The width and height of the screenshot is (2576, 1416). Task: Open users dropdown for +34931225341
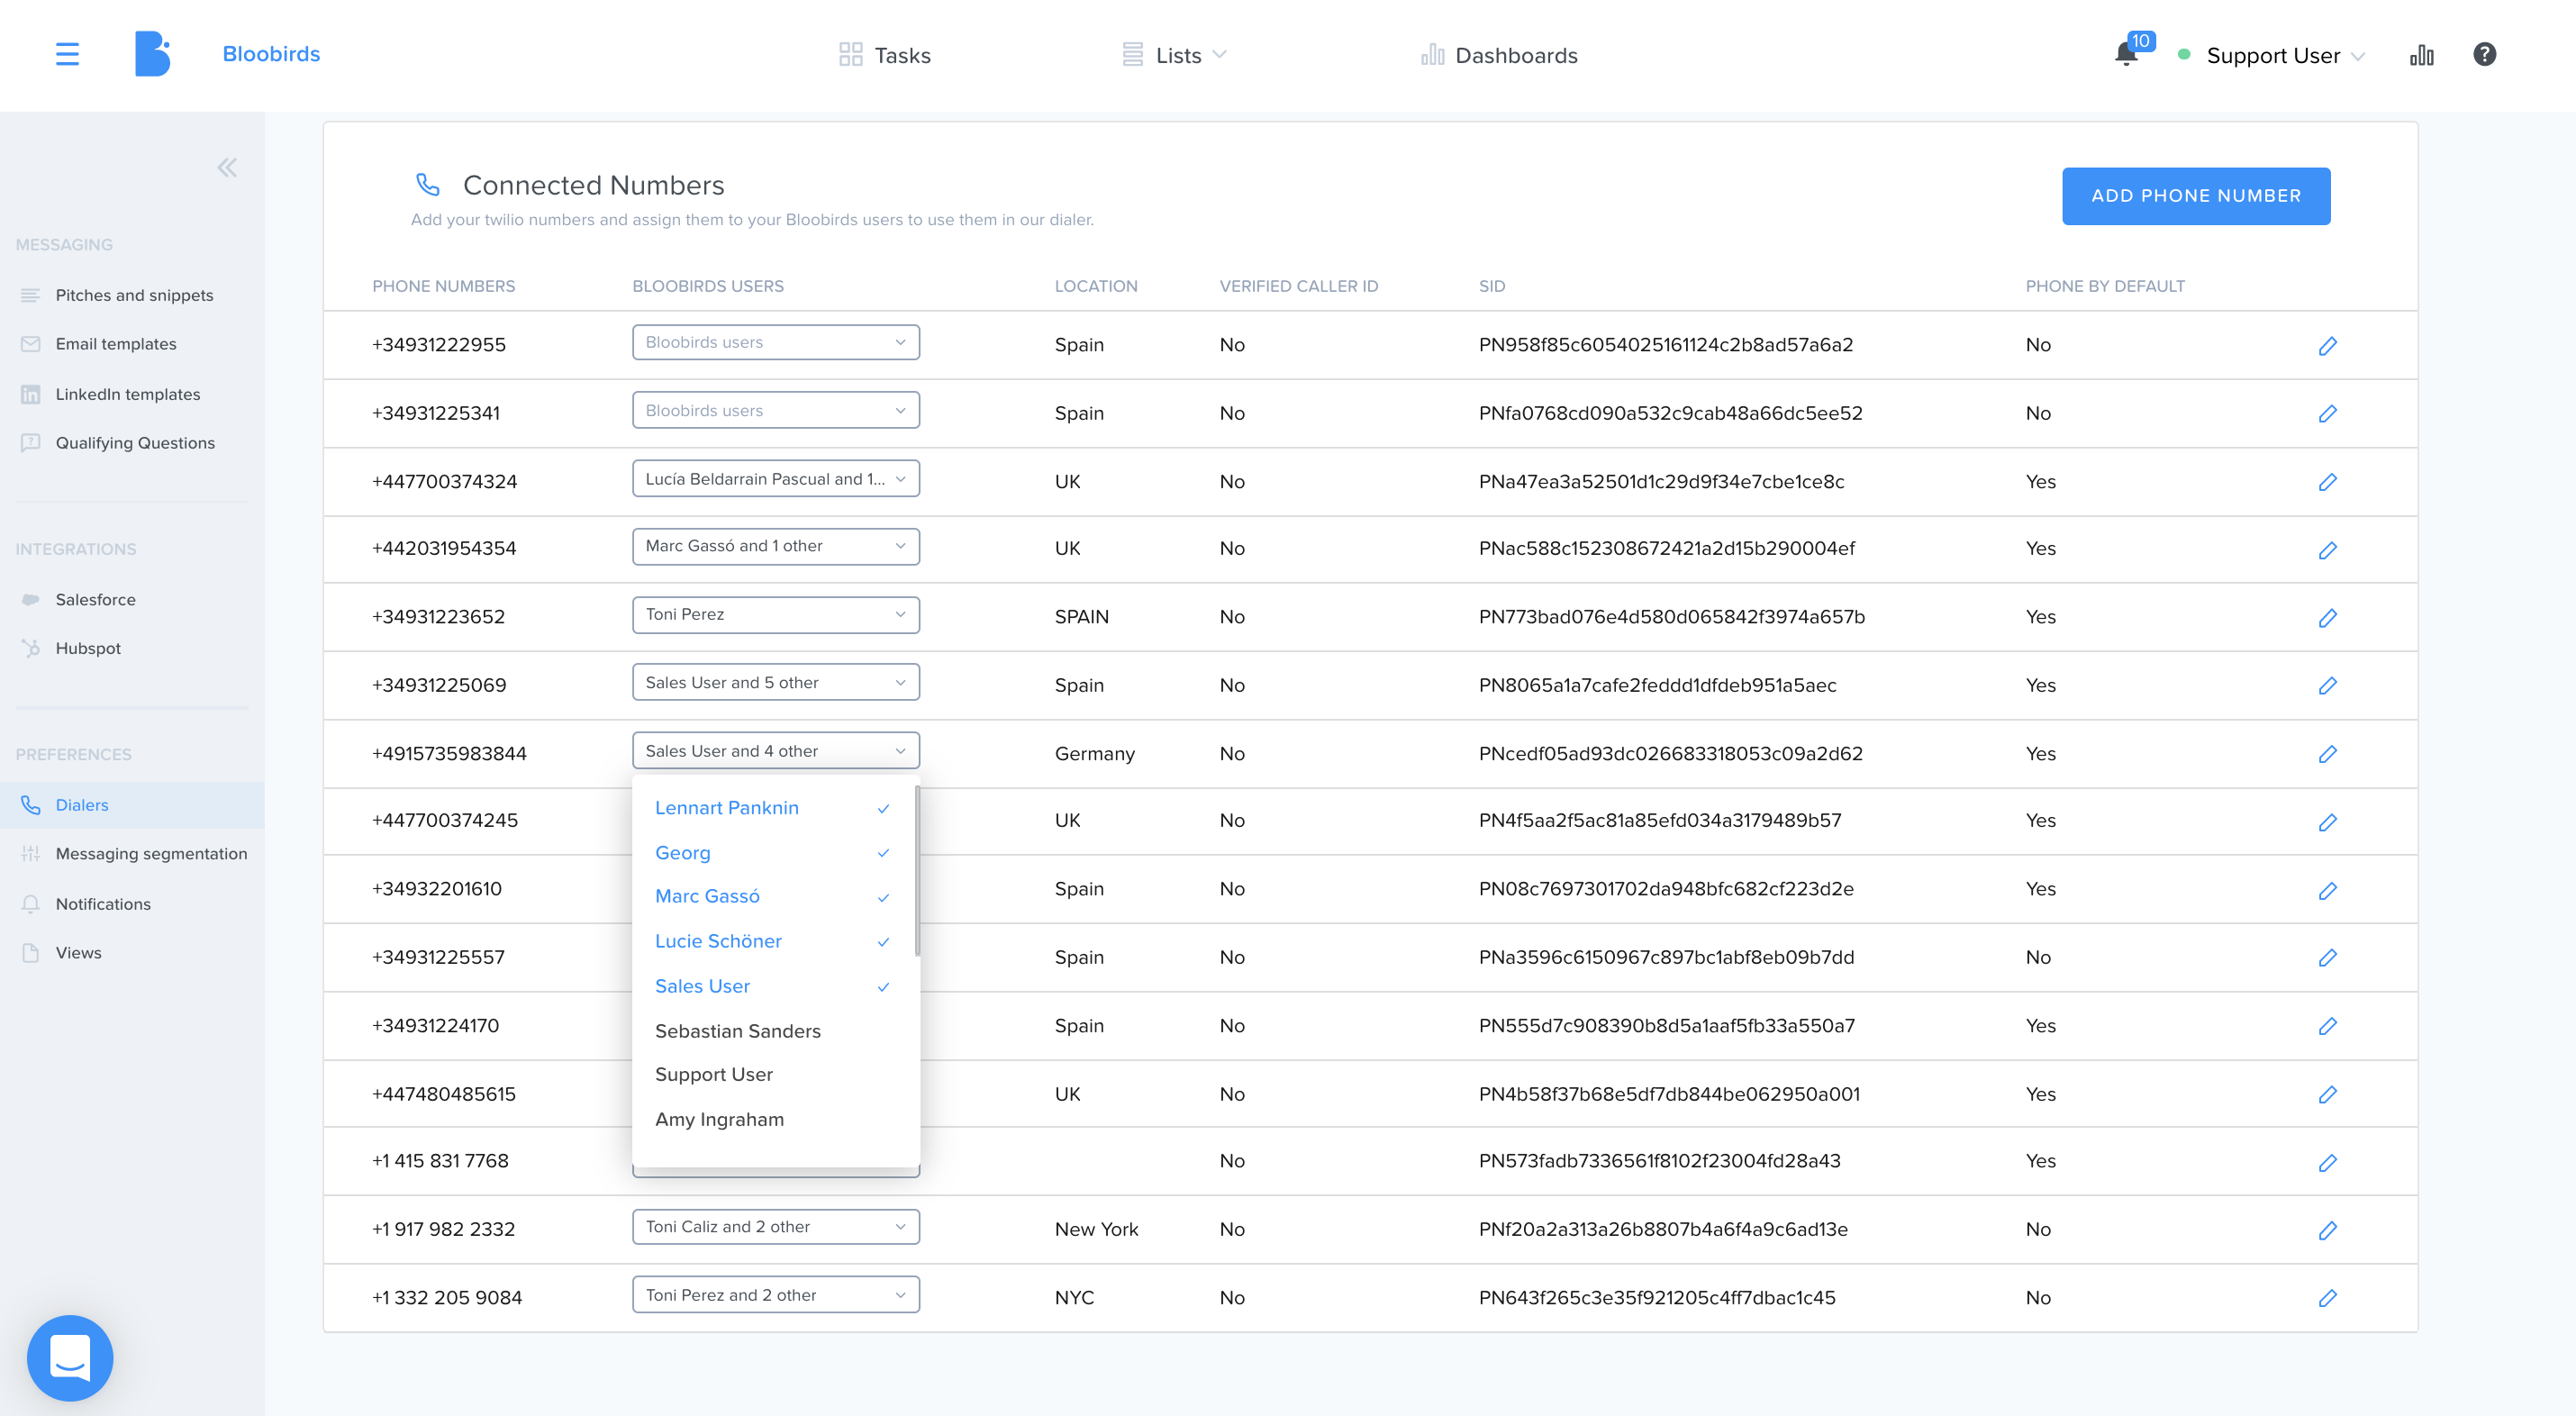click(x=775, y=410)
